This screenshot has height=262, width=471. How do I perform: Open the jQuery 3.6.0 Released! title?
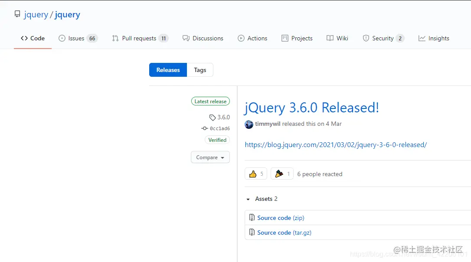pyautogui.click(x=311, y=108)
